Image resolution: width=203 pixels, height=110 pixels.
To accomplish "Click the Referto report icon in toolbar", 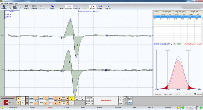I will pyautogui.click(x=26, y=7).
